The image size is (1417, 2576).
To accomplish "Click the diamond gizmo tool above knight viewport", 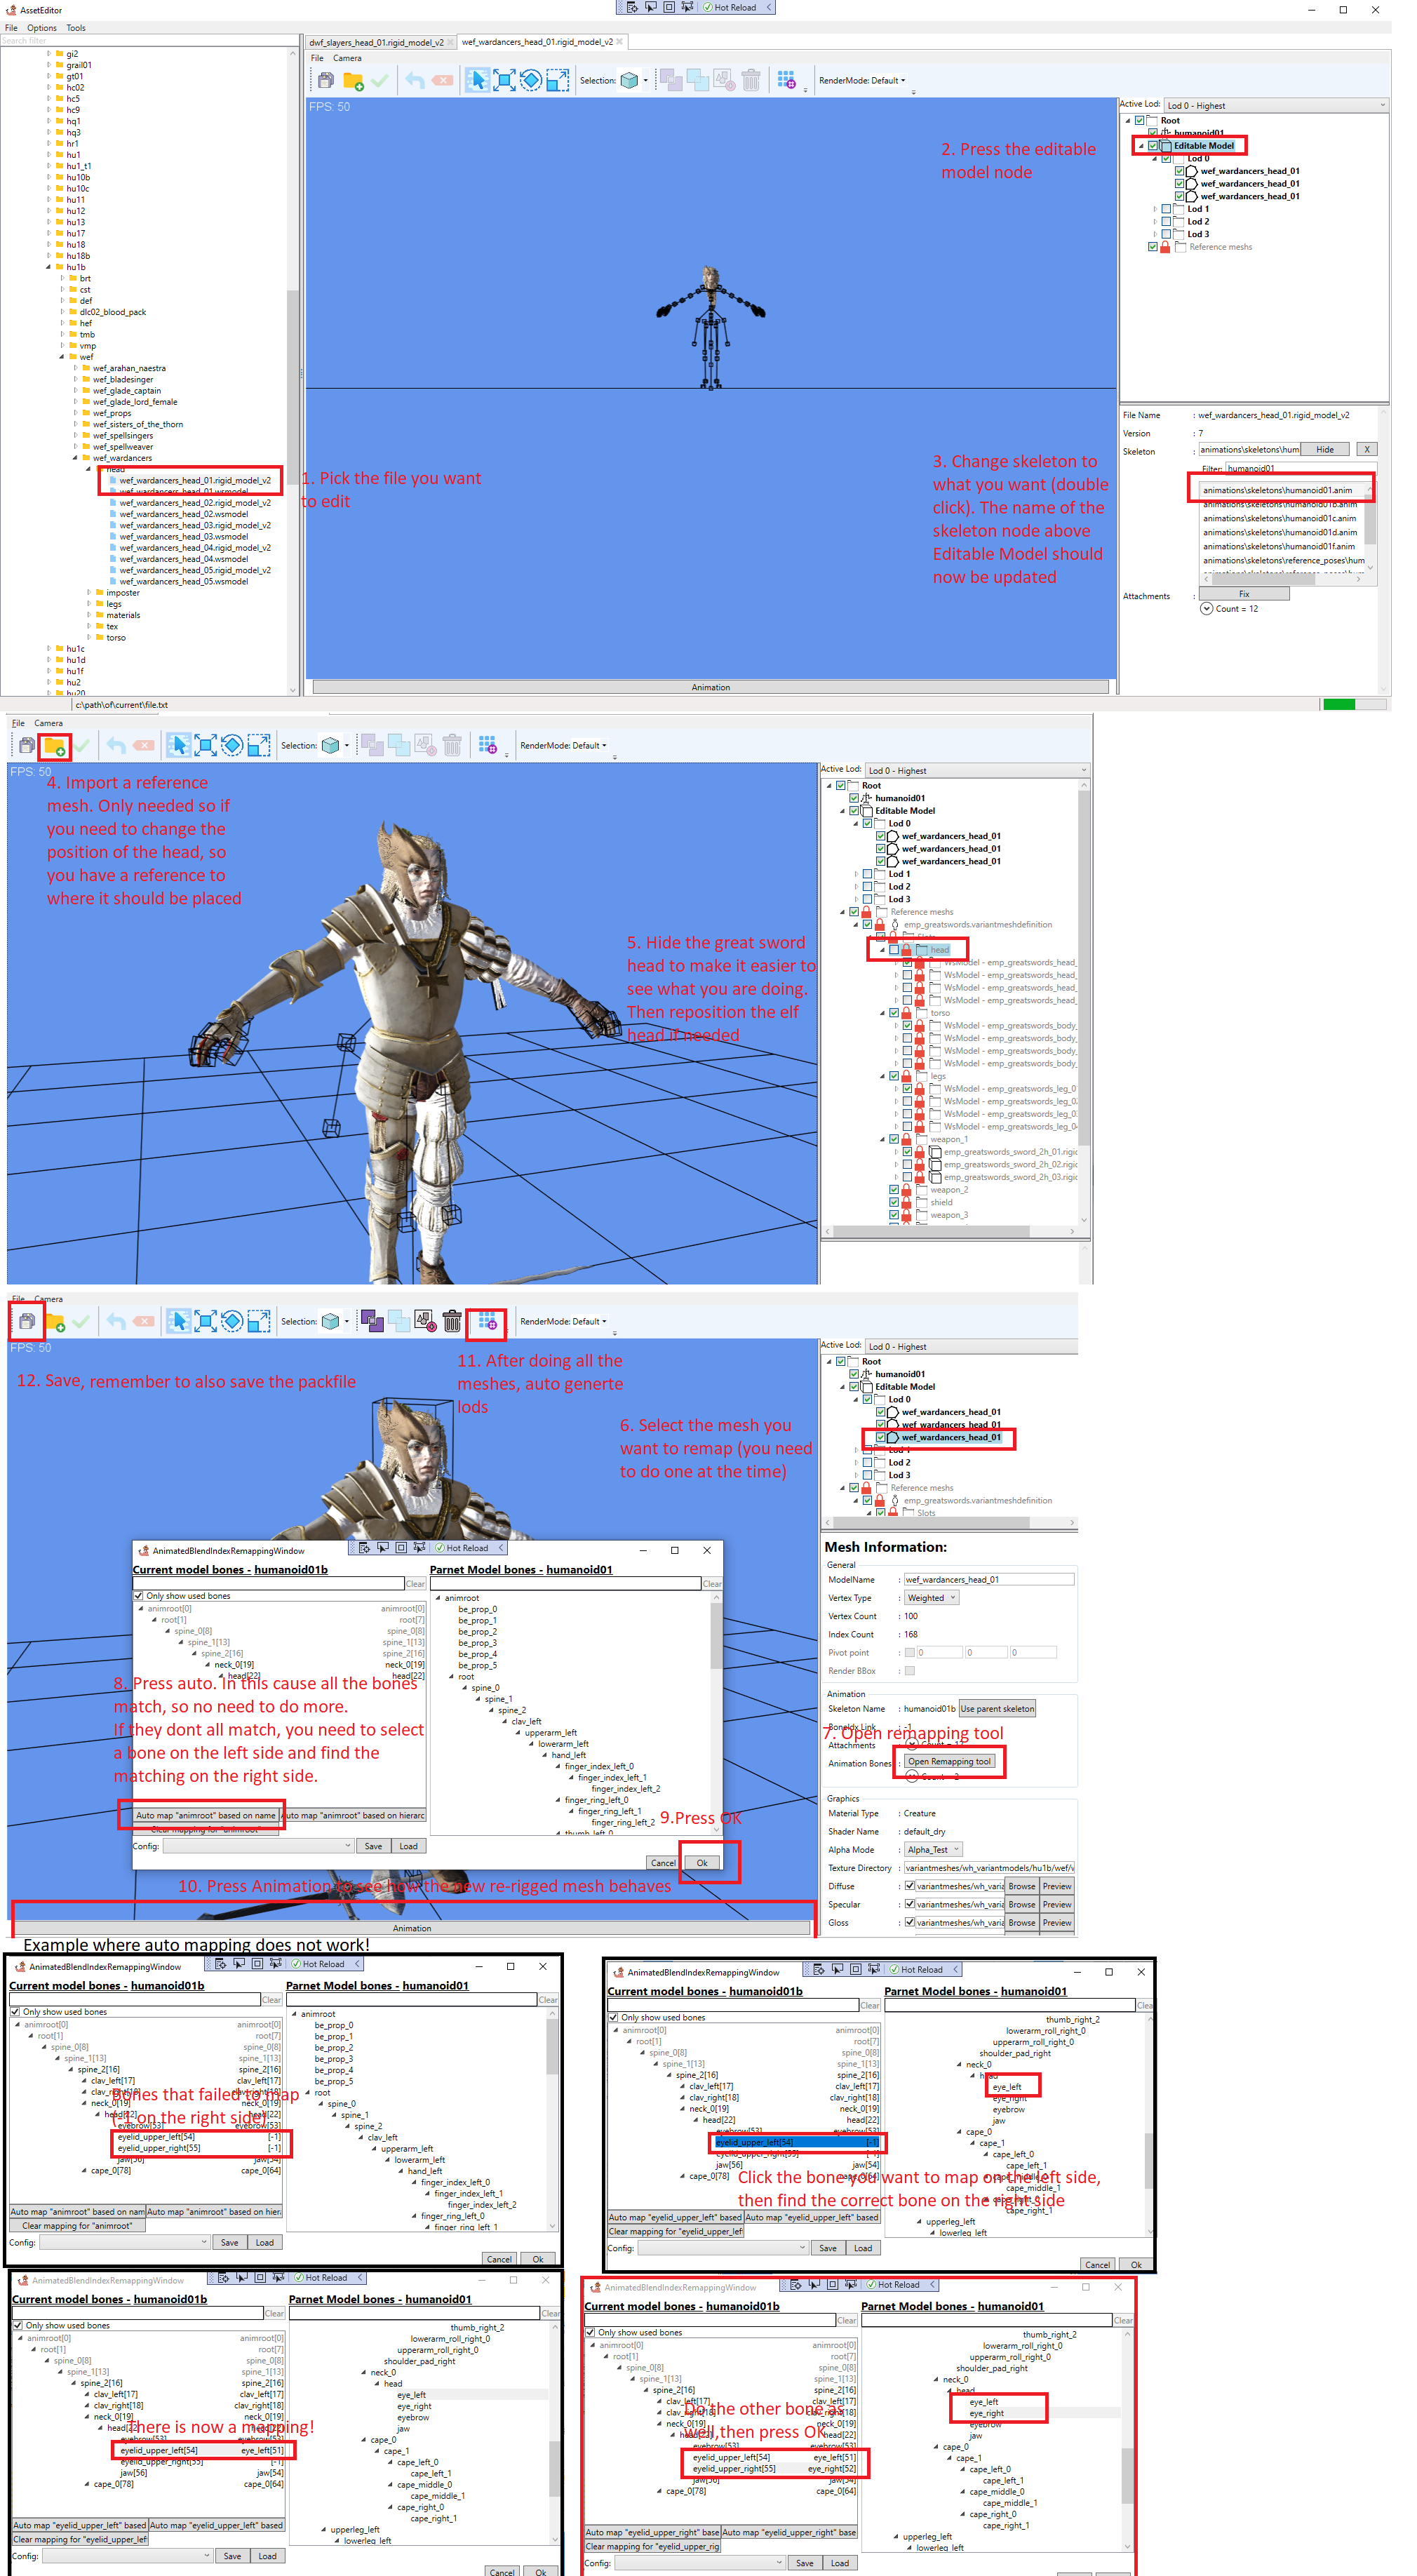I will coord(232,745).
